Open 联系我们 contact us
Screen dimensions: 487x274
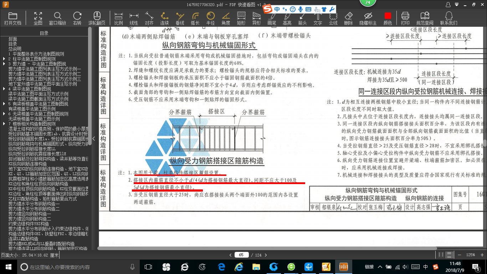(x=448, y=18)
